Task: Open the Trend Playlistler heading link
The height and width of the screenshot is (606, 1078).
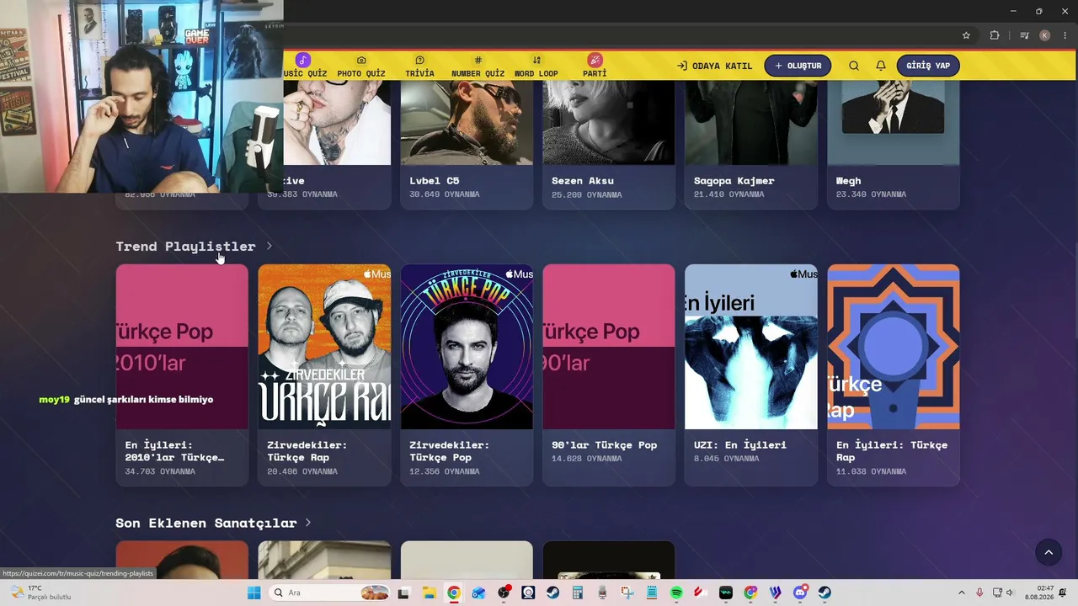Action: [185, 246]
